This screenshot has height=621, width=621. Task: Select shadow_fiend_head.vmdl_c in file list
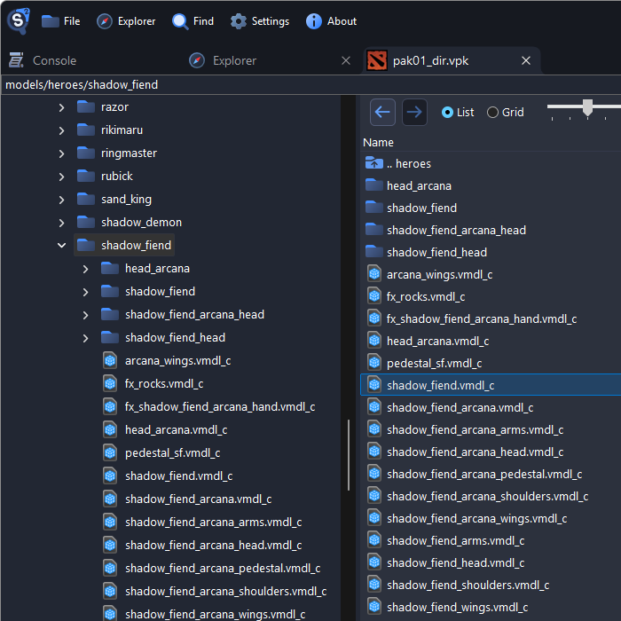coord(455,562)
